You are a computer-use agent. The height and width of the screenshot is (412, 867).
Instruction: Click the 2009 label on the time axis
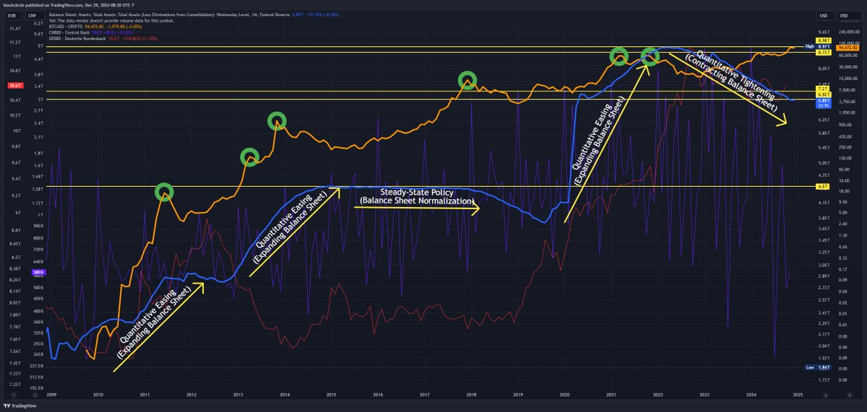point(51,395)
